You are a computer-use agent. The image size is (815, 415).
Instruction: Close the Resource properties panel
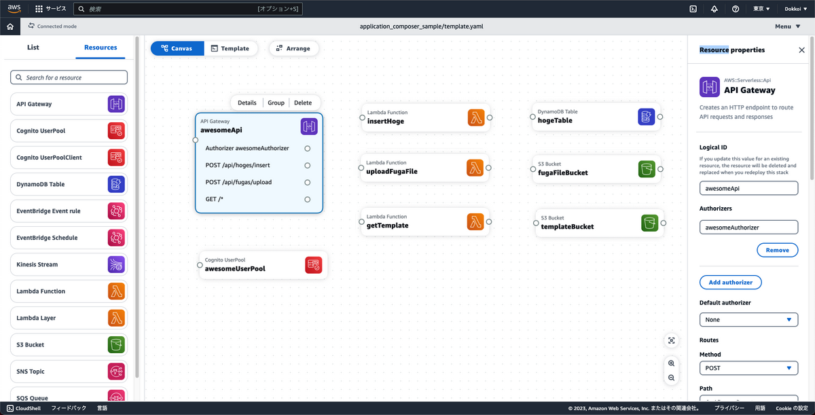[x=801, y=50]
